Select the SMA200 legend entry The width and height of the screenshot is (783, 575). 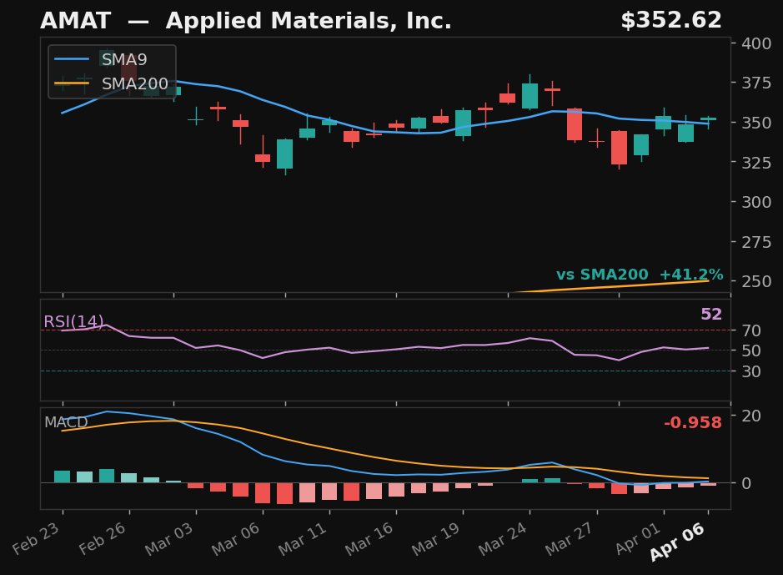click(111, 83)
